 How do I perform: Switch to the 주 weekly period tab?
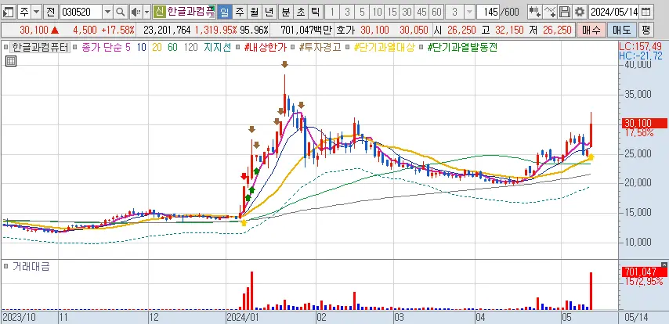click(x=240, y=12)
